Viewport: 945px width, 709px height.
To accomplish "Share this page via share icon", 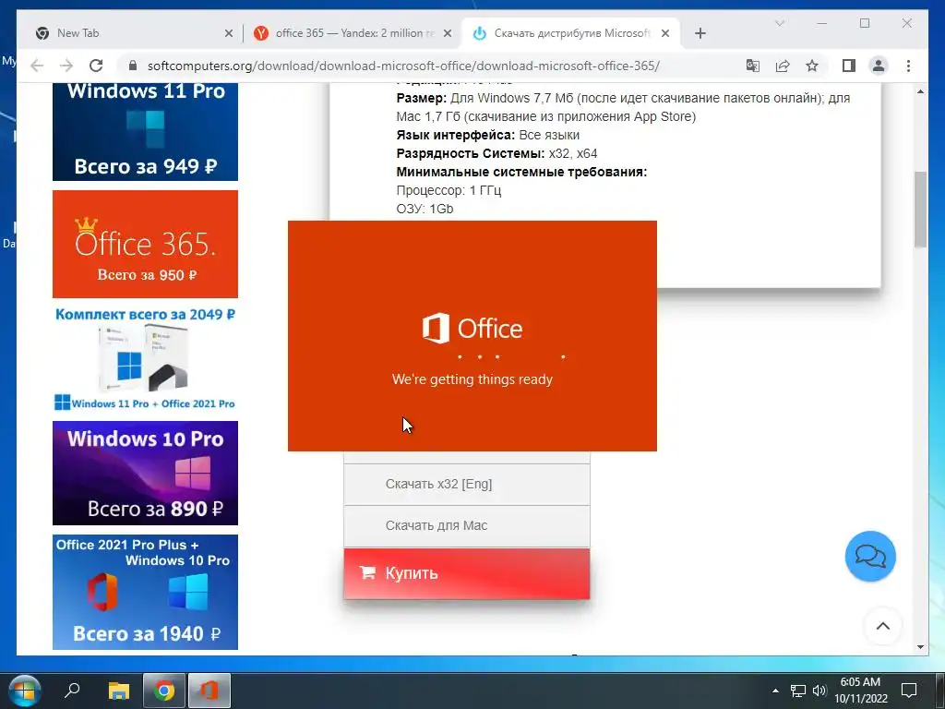I will tap(783, 66).
